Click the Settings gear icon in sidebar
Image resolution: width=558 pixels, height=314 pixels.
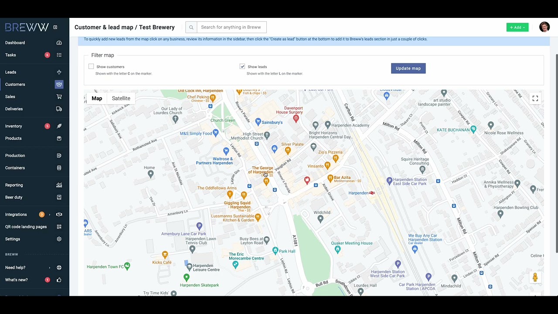point(59,239)
